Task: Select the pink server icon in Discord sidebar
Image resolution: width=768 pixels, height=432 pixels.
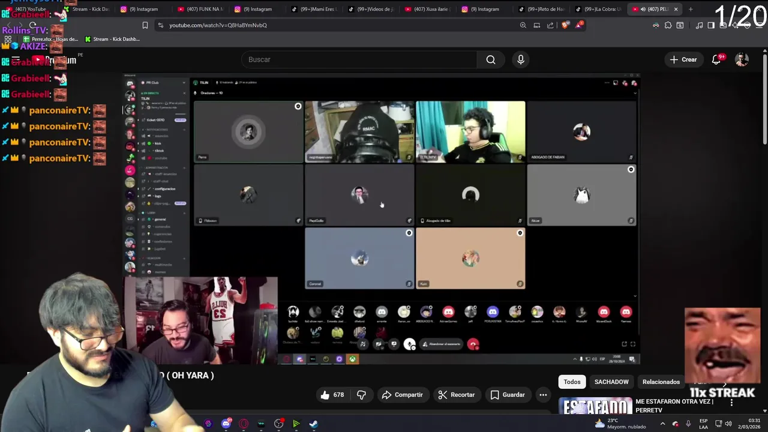Action: point(130,170)
